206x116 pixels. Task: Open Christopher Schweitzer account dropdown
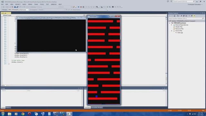click(195, 5)
